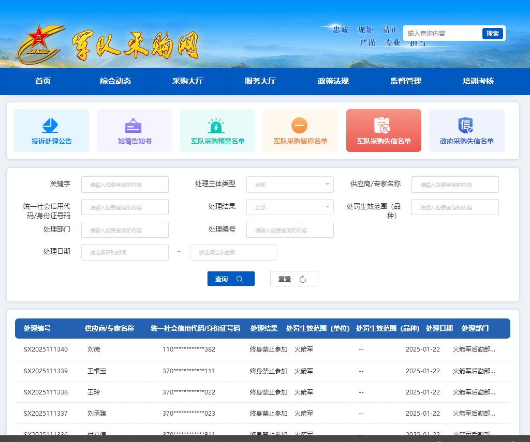Click the 投诉处理公告 paper icon
Image resolution: width=530 pixels, height=442 pixels.
[x=50, y=125]
